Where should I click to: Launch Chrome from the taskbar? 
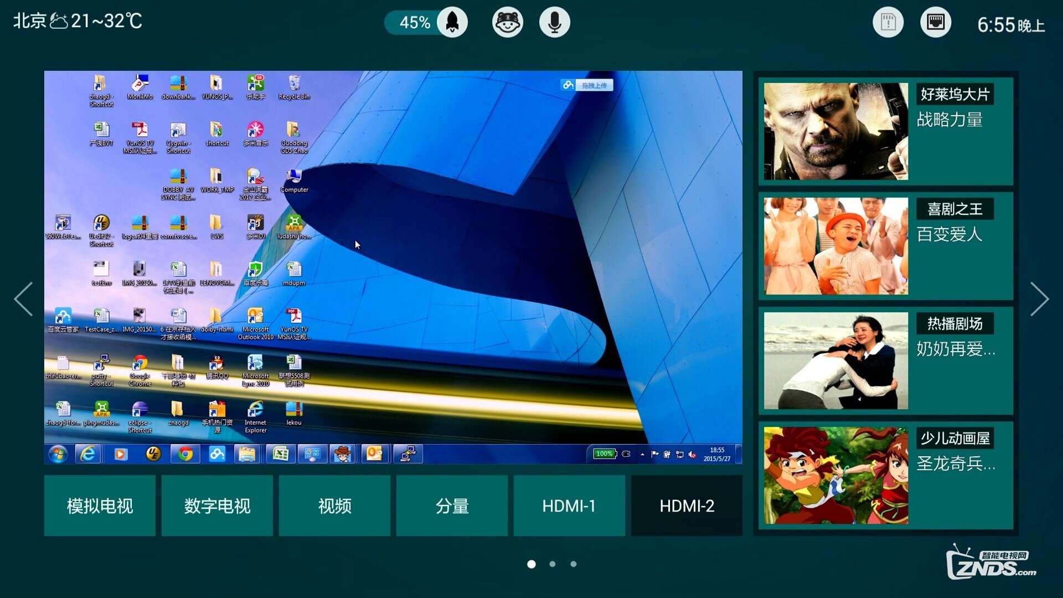tap(185, 455)
